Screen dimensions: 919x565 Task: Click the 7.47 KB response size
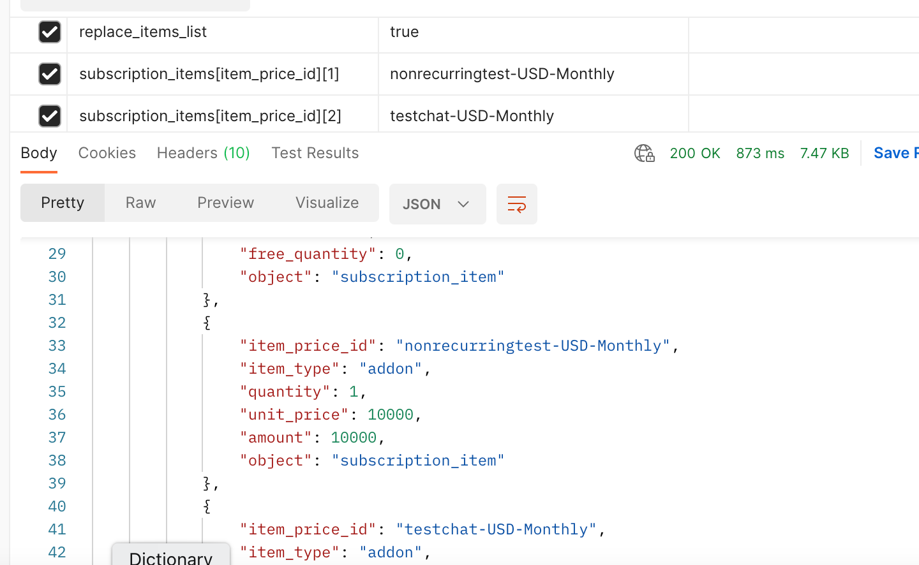pyautogui.click(x=824, y=153)
